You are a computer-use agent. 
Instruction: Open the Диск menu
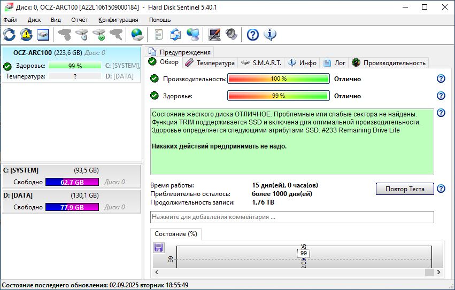click(34, 20)
